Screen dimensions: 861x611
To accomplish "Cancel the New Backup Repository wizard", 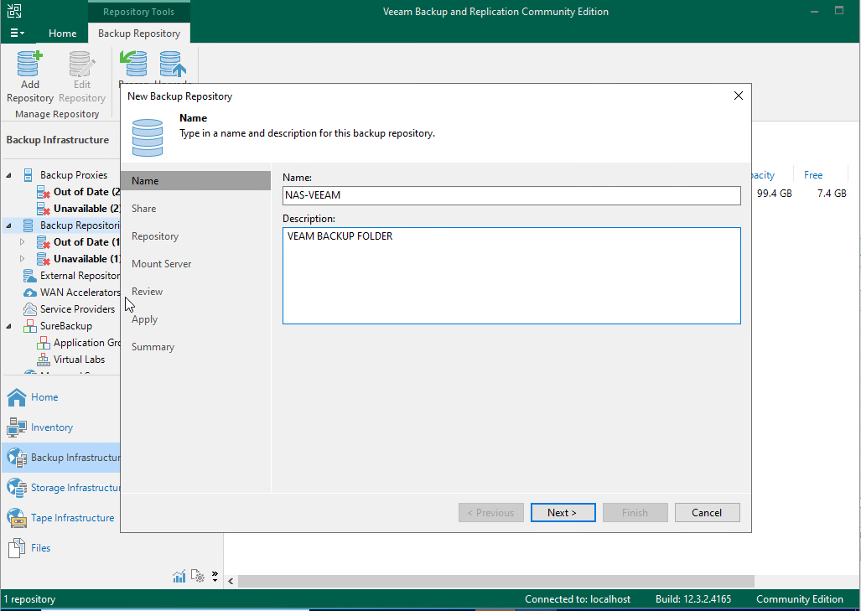I will pyautogui.click(x=706, y=513).
